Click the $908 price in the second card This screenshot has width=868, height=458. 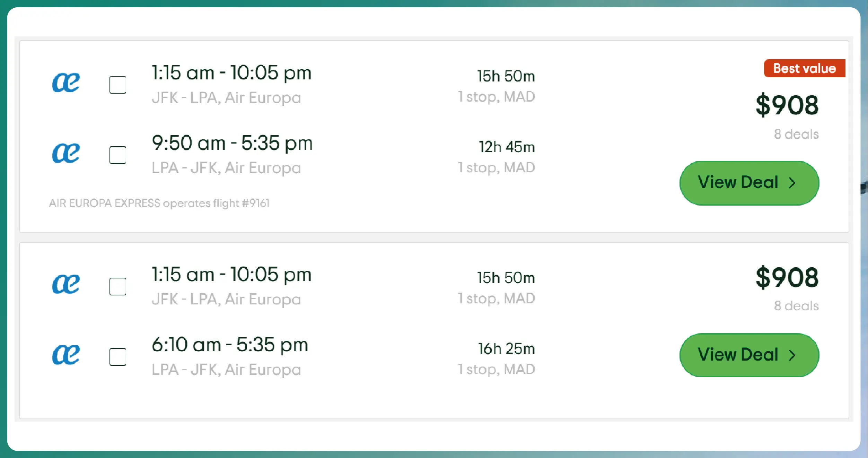pyautogui.click(x=787, y=277)
